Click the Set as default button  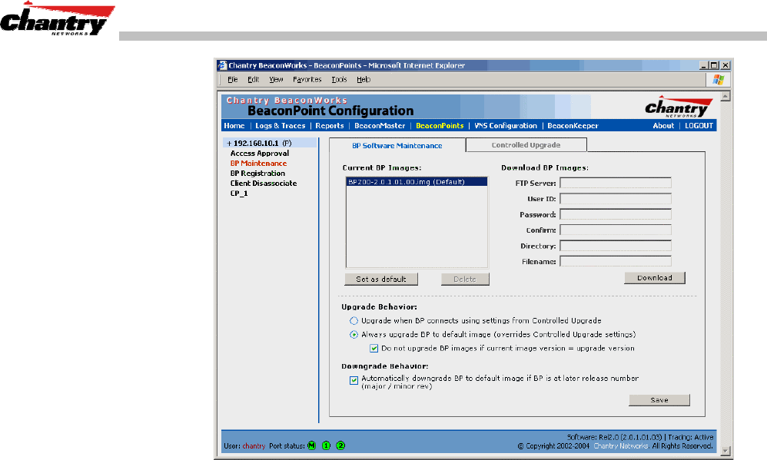381,279
